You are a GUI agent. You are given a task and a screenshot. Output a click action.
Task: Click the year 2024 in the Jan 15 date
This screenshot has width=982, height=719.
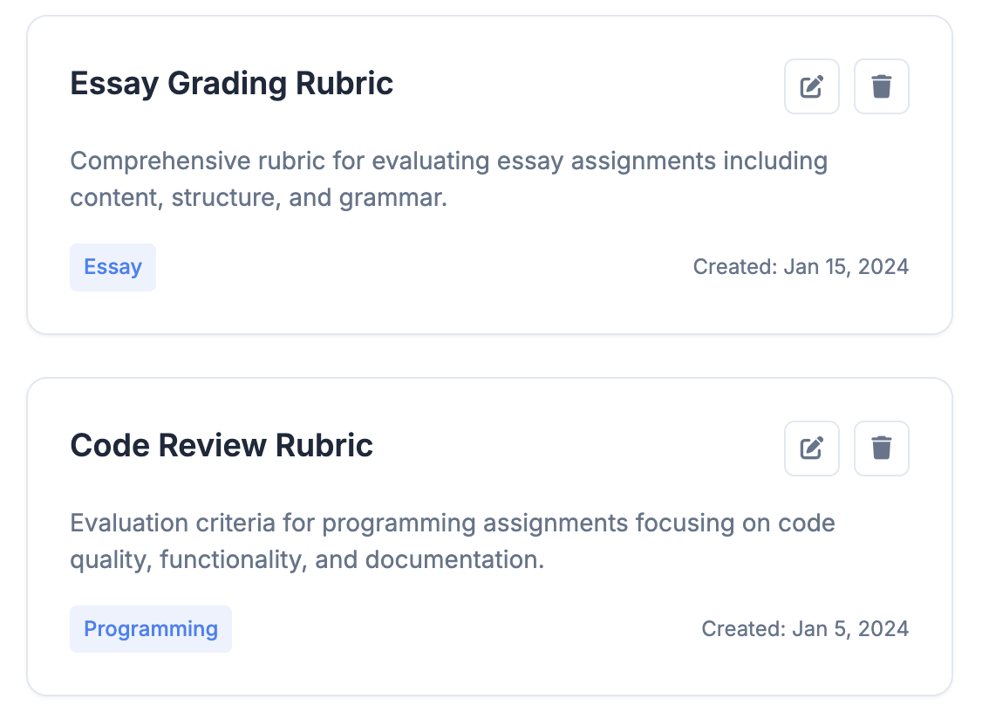pos(883,267)
